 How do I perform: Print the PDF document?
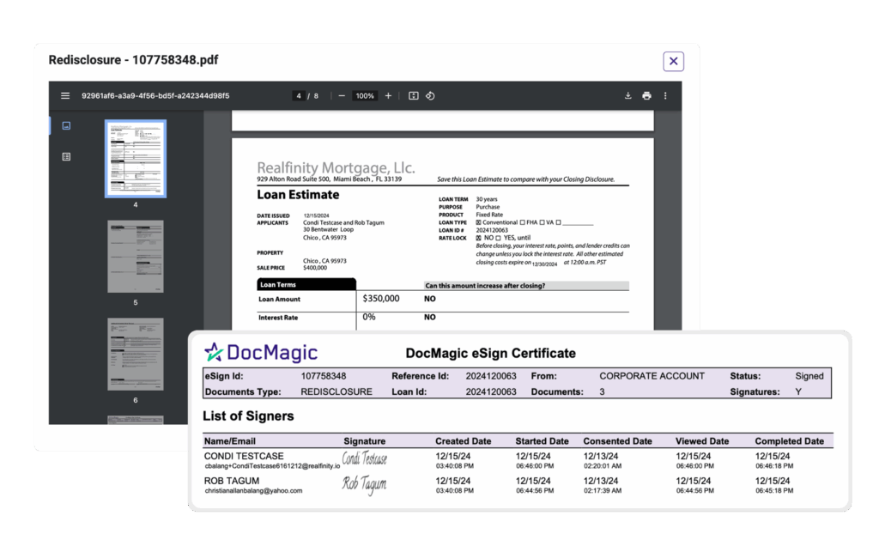[646, 96]
